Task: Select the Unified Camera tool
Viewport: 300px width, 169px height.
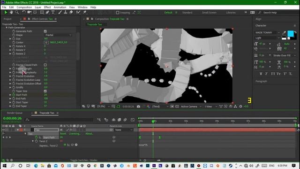Action: pyautogui.click(x=29, y=13)
